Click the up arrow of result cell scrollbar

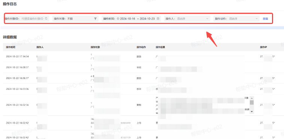click(x=252, y=98)
